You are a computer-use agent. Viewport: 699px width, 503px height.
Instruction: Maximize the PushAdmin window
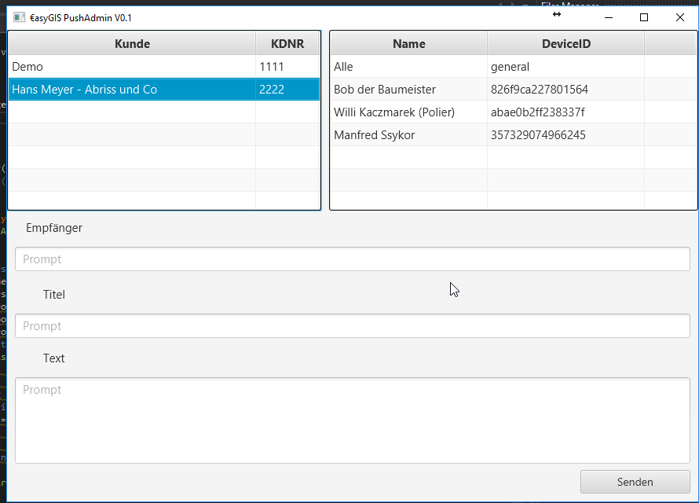644,17
